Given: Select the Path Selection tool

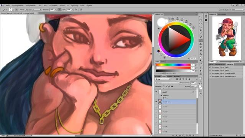Looking at the screenshot, I should 201,71.
